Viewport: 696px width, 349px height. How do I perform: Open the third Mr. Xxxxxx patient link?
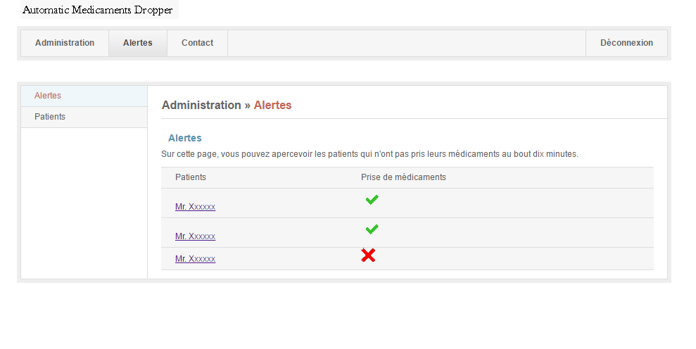click(195, 259)
